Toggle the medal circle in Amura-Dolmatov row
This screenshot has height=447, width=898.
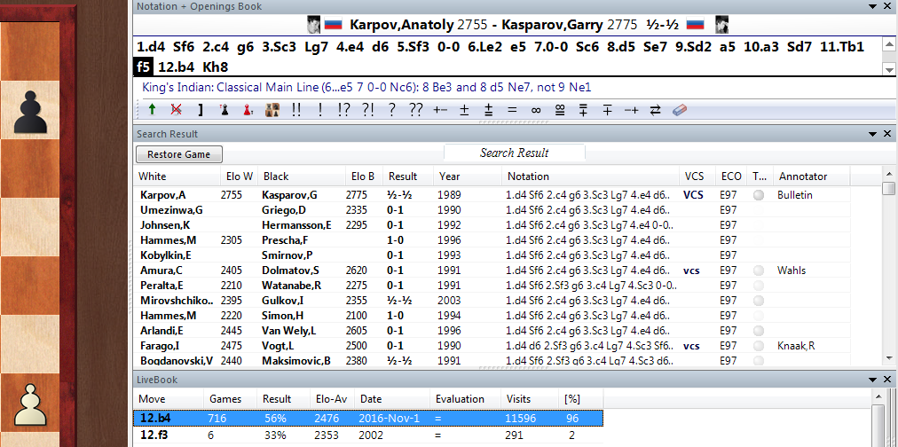coord(758,271)
